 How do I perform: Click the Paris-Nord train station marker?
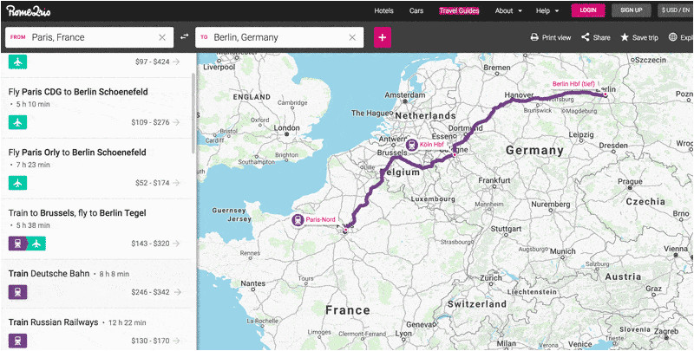(298, 220)
